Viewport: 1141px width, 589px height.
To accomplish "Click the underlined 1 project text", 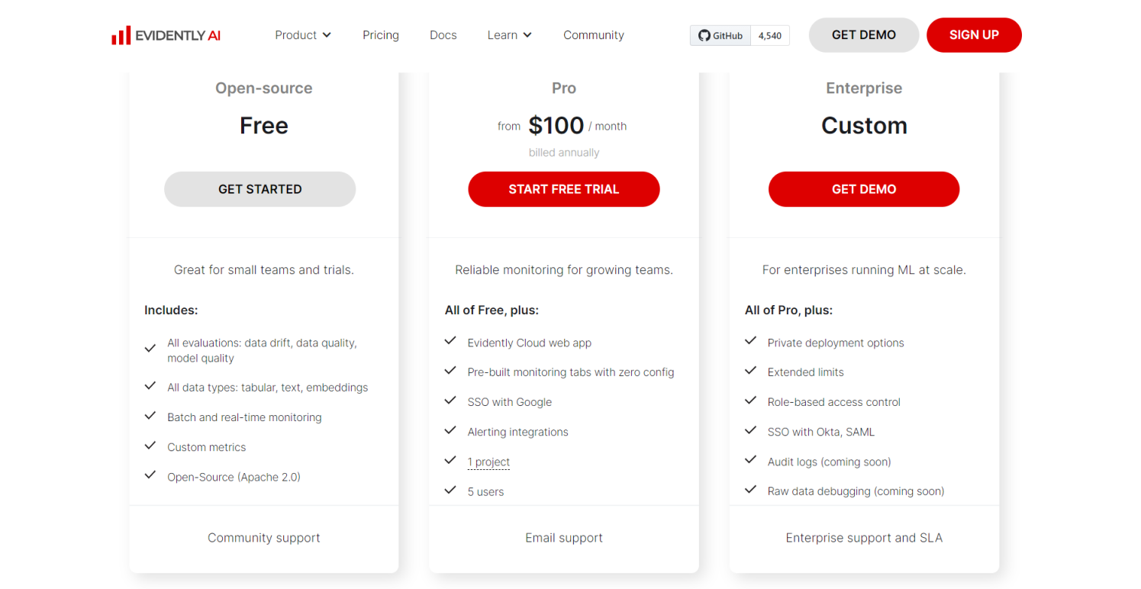I will tap(488, 462).
